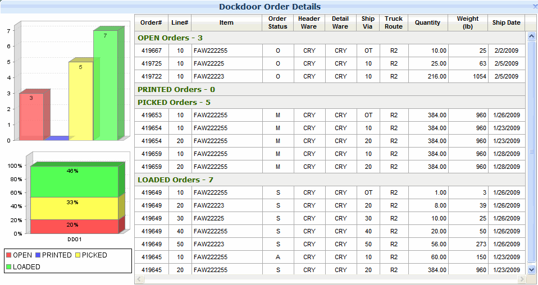This screenshot has height=285, width=538.
Task: Click the scroll down arrow in the orders grid
Action: coord(532,270)
